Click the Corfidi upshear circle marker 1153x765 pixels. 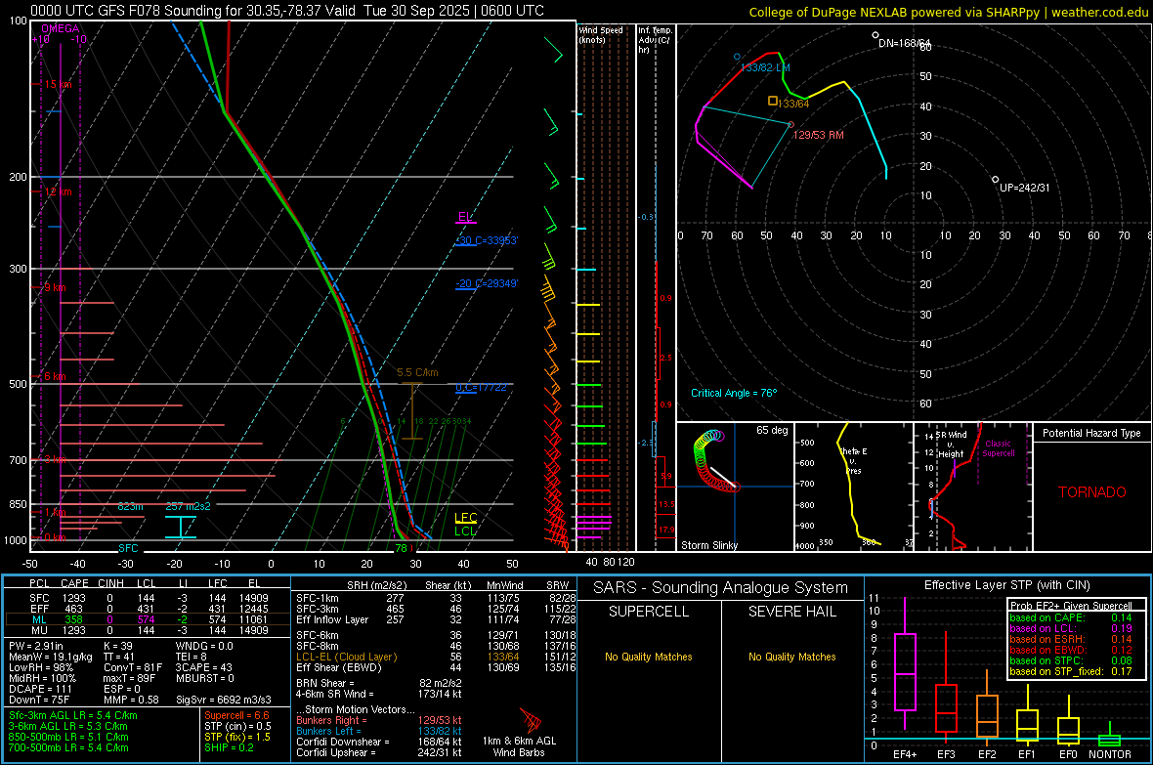click(996, 180)
